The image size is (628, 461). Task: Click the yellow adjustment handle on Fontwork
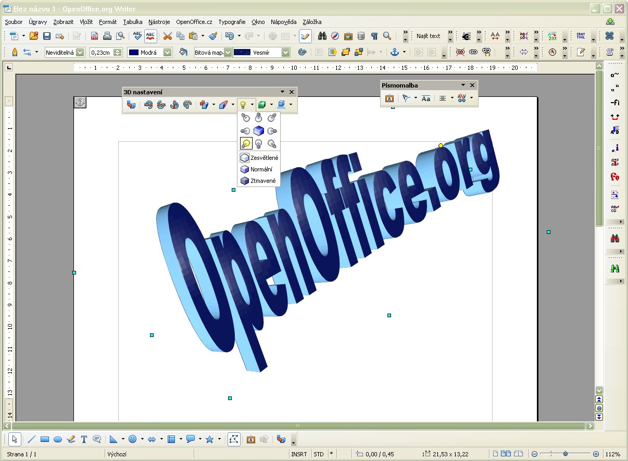441,145
